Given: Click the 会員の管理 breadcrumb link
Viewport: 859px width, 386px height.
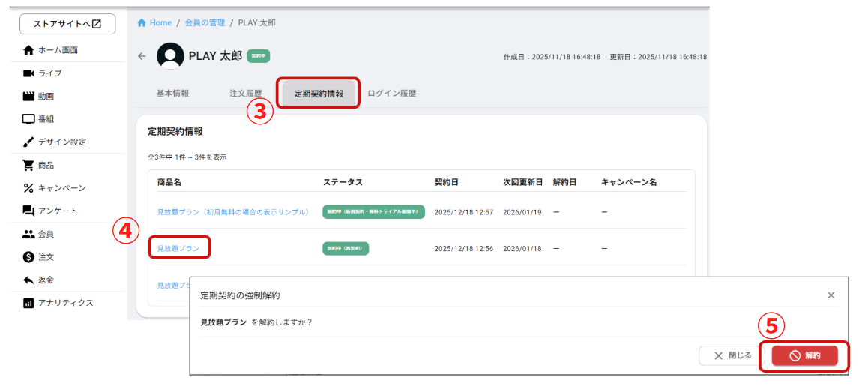Looking at the screenshot, I should [205, 23].
